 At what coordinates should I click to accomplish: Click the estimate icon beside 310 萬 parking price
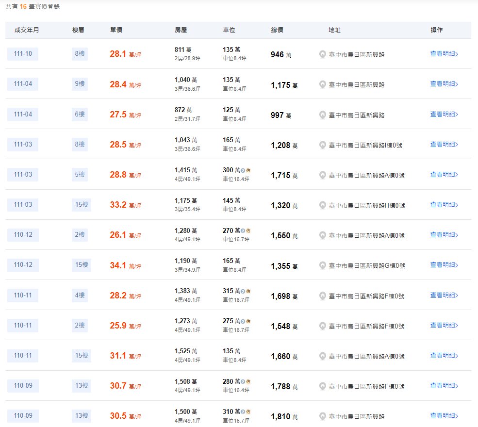(x=243, y=411)
